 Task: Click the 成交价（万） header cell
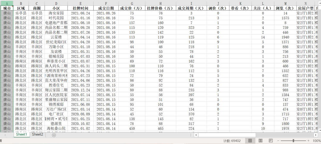click(132, 8)
